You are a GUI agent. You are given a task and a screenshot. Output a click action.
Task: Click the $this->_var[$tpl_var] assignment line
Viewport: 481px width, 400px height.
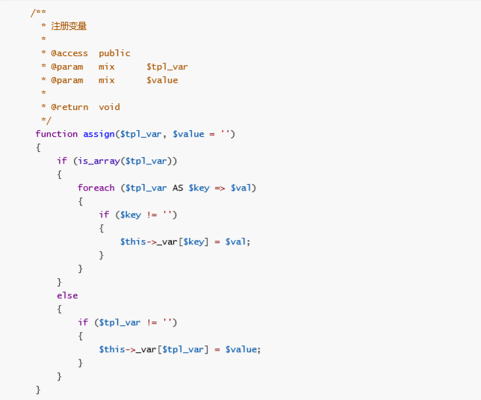[180, 349]
